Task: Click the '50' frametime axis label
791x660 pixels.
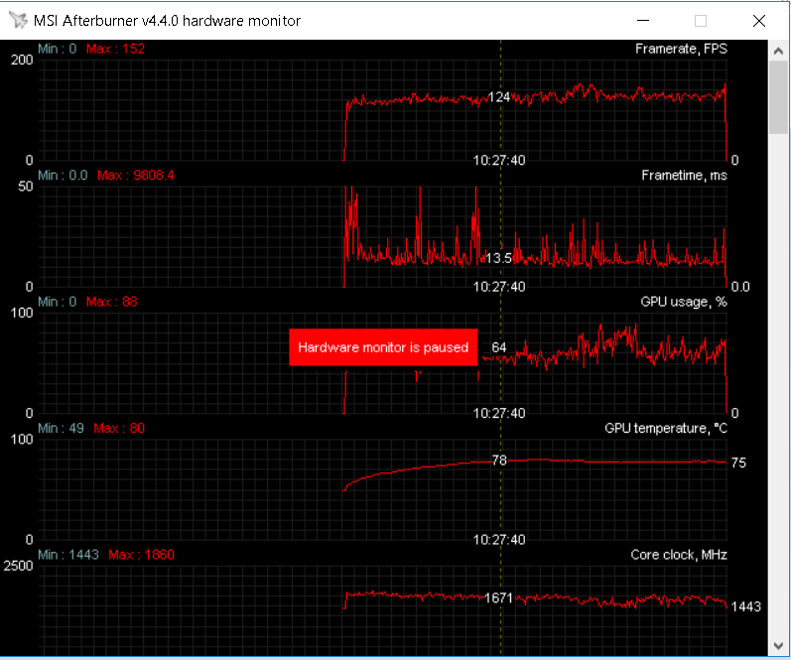Action: tap(25, 187)
